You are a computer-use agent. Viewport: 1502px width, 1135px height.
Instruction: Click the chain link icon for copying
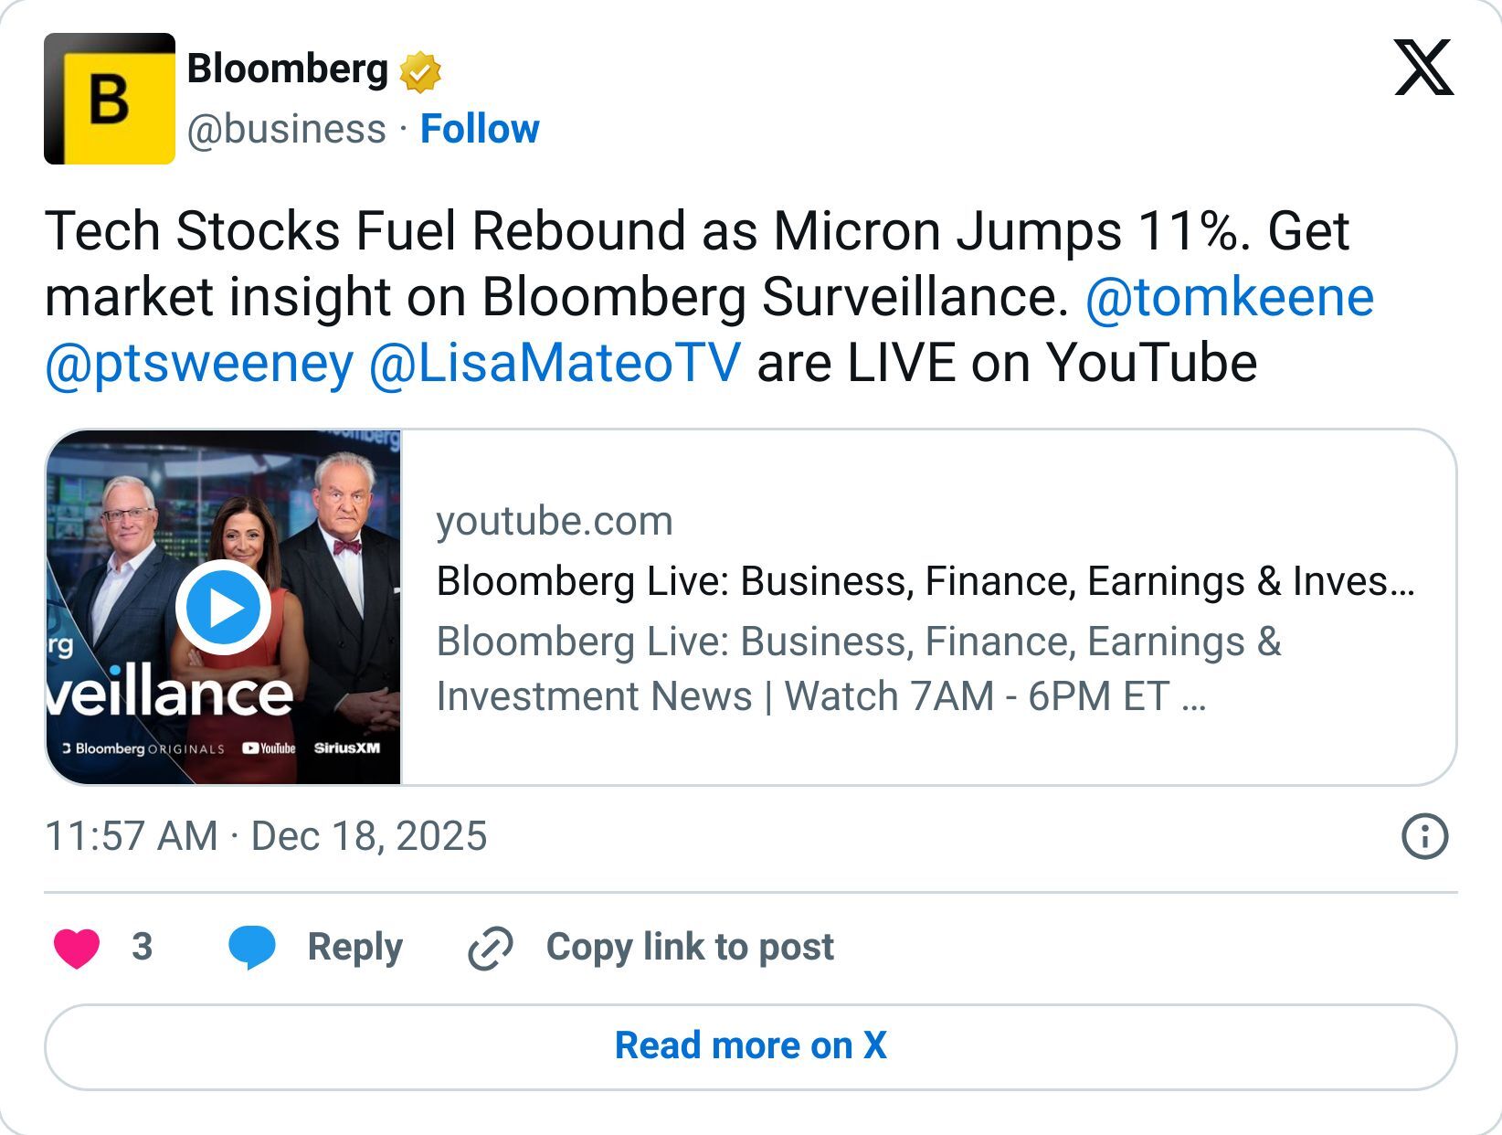[x=490, y=948]
